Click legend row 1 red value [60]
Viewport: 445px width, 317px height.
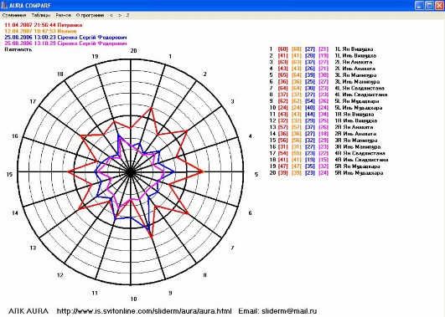coord(282,49)
